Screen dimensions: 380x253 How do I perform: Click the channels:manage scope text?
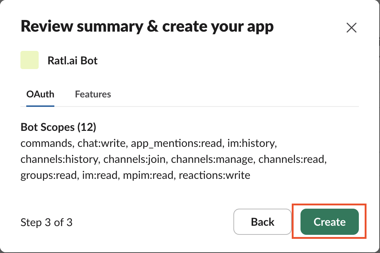213,159
